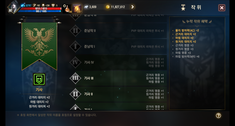The height and width of the screenshot is (126, 235).
Task: Select the 기사 II diamond rank marker
Action: (x=75, y=94)
